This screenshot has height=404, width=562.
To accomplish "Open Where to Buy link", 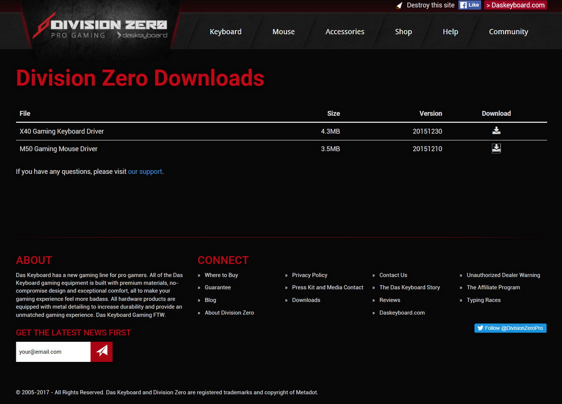I will coord(221,275).
